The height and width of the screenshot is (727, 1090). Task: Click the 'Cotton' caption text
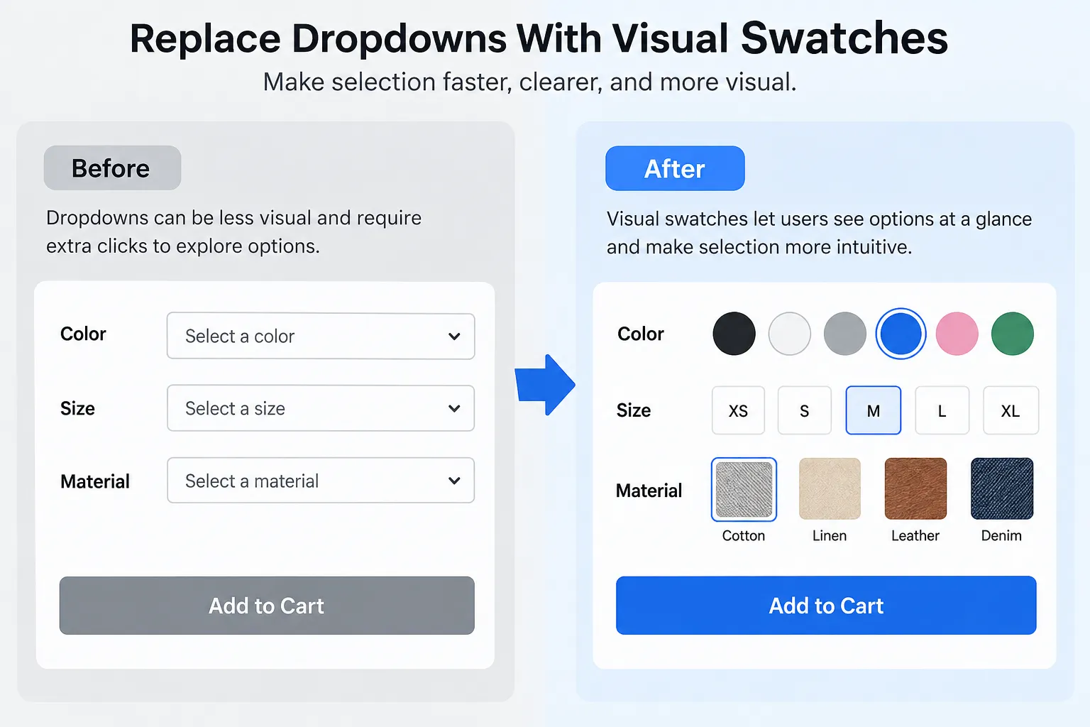[744, 536]
